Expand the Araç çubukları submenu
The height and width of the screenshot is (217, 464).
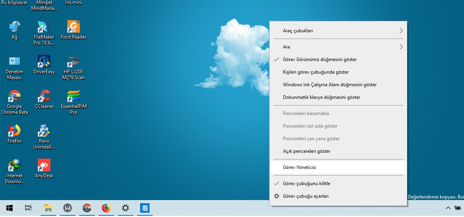338,30
